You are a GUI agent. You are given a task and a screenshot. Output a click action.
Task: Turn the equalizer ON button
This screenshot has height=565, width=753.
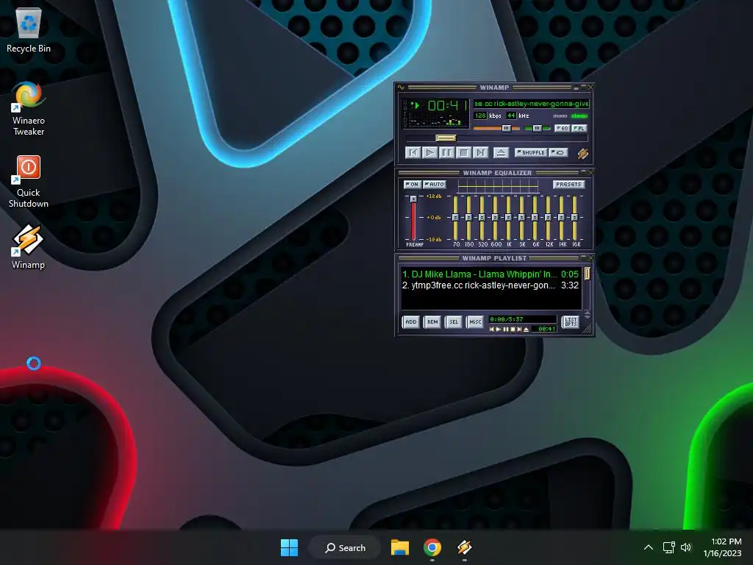[x=412, y=185]
